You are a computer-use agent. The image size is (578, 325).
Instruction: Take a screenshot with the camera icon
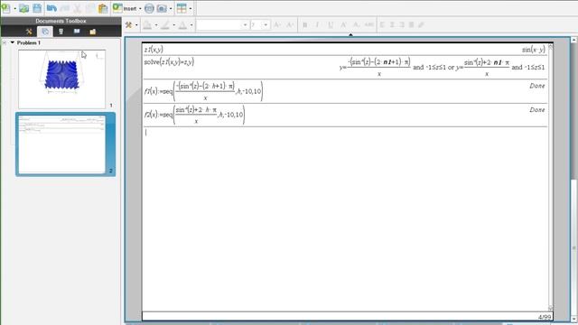click(162, 8)
